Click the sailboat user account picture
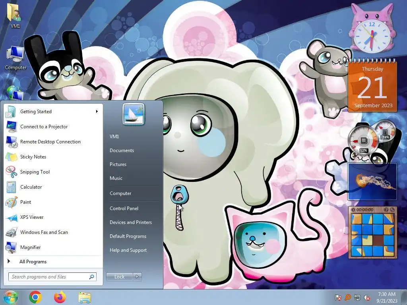Image resolution: width=407 pixels, height=305 pixels. [x=134, y=114]
